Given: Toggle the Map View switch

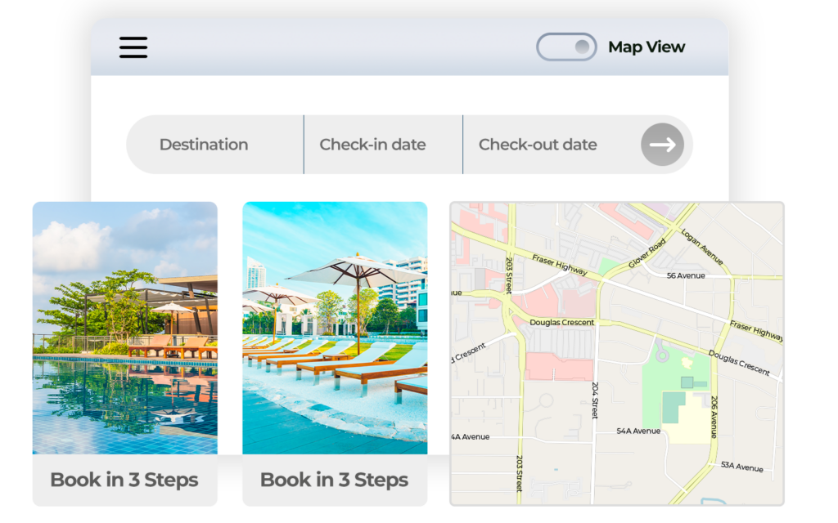Looking at the screenshot, I should (x=566, y=47).
